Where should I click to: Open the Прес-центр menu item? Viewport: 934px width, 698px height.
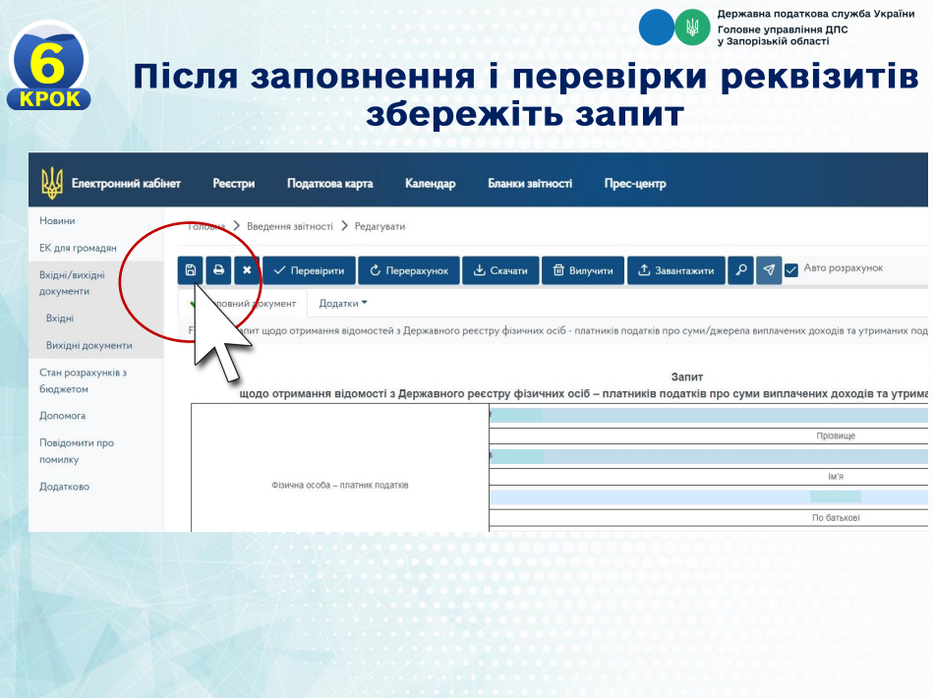tap(635, 184)
